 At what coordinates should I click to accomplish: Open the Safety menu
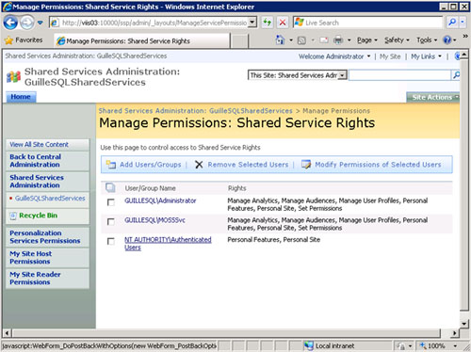[397, 40]
